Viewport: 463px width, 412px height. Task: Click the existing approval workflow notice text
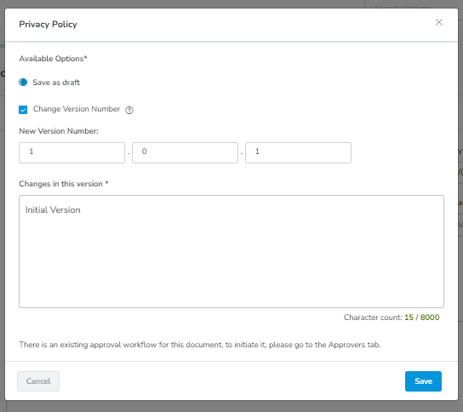tap(200, 345)
